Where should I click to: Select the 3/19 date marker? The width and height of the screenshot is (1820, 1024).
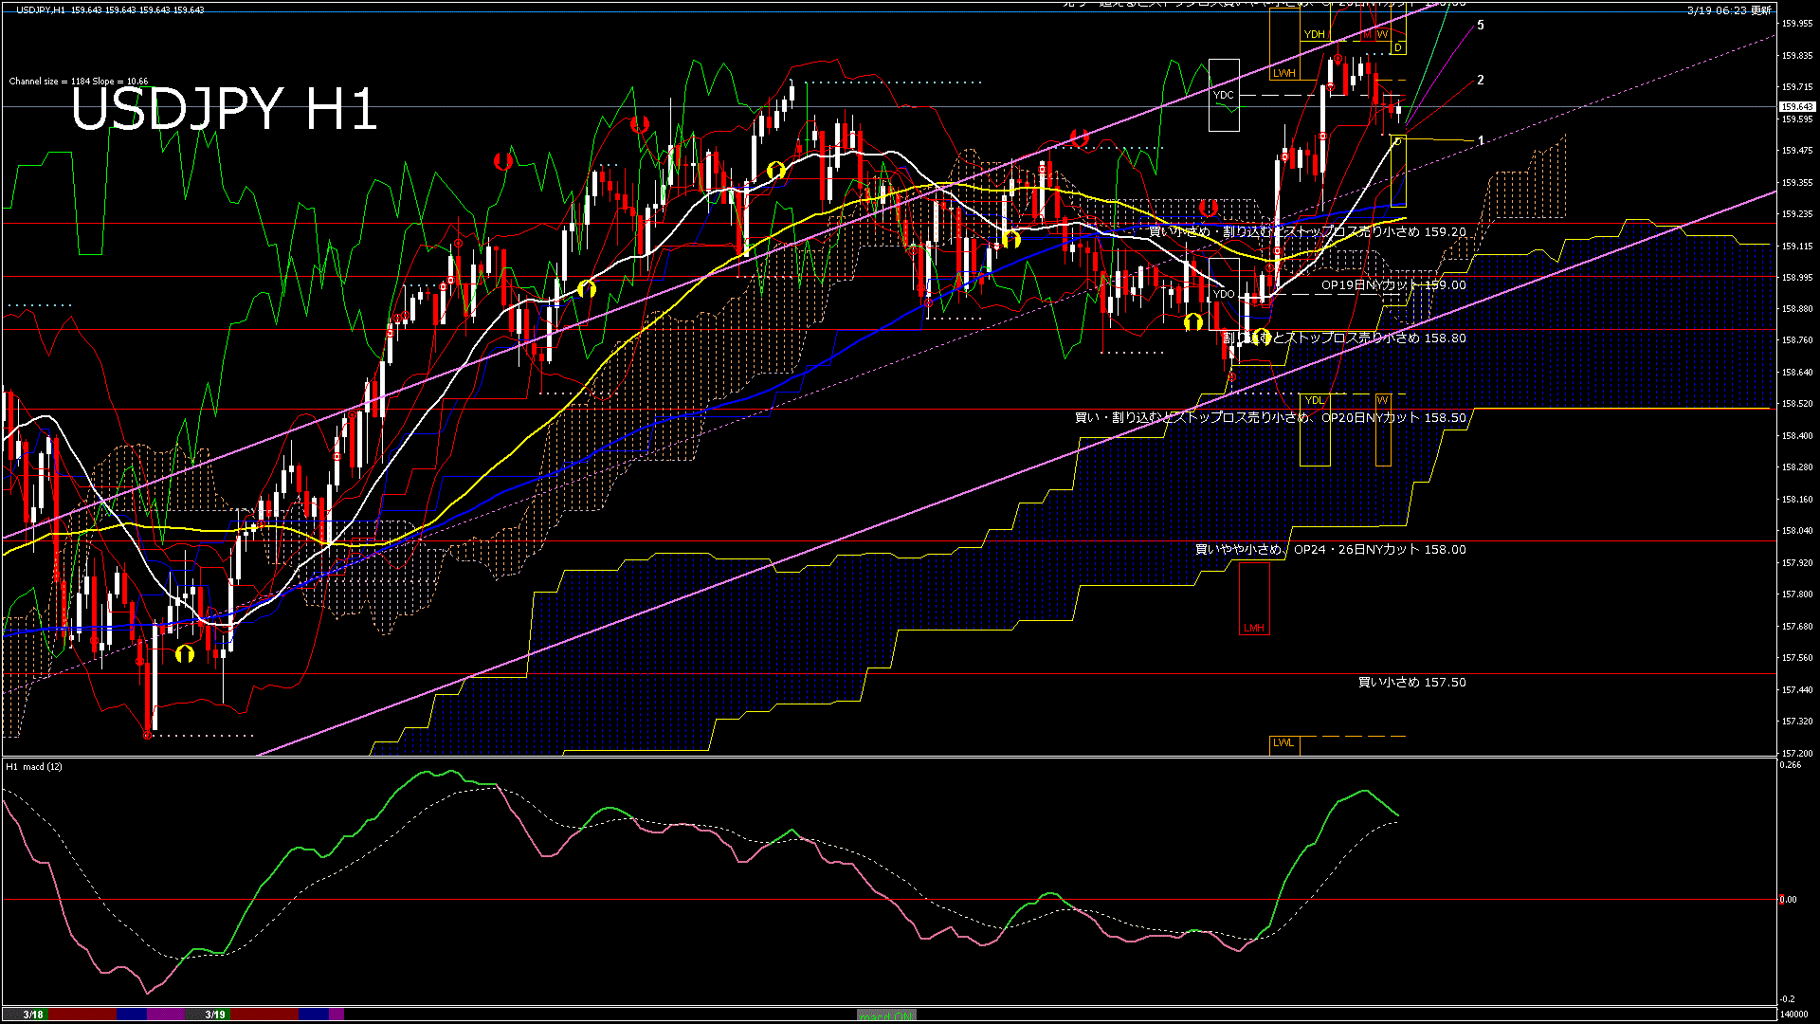click(215, 1015)
